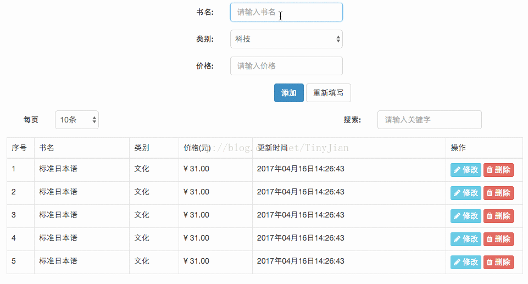
Task: Click 删除 button in row 4
Action: 498,240
